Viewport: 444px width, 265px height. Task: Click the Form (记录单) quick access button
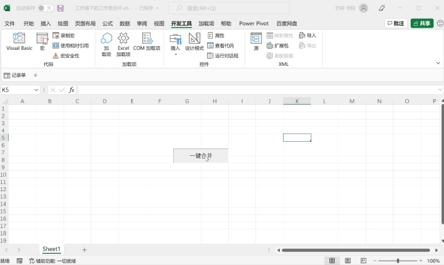tap(15, 75)
